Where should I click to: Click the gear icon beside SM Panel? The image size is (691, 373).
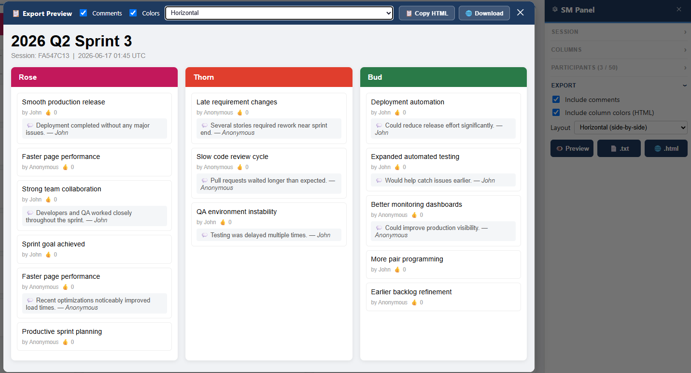coord(555,9)
